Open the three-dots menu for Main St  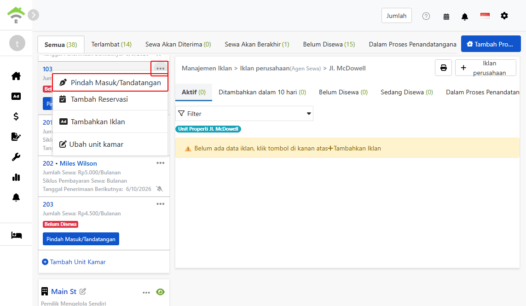tap(146, 293)
